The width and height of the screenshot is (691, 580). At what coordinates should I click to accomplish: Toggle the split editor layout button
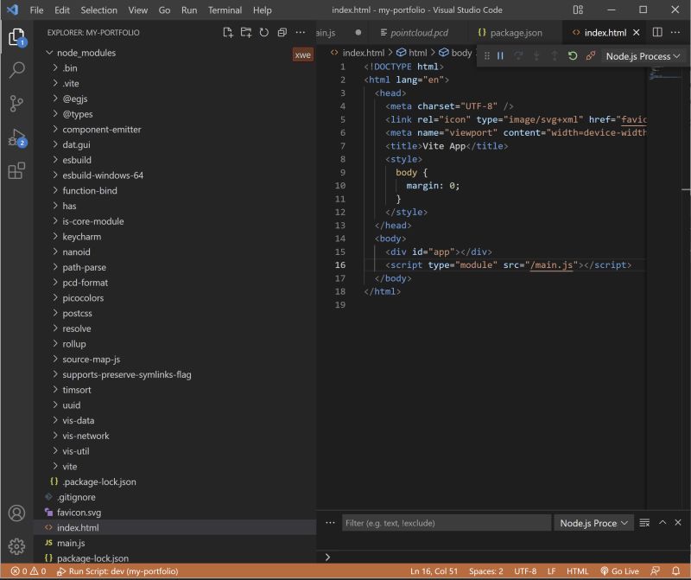(x=657, y=31)
